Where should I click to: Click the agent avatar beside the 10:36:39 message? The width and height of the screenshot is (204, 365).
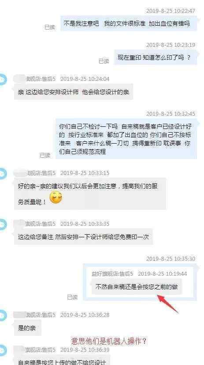[3, 350]
